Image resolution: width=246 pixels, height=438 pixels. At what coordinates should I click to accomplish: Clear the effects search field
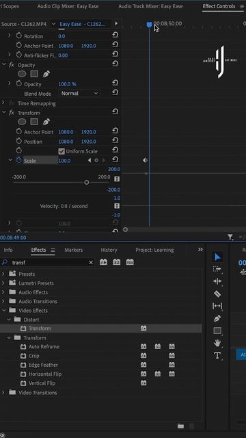click(91, 262)
